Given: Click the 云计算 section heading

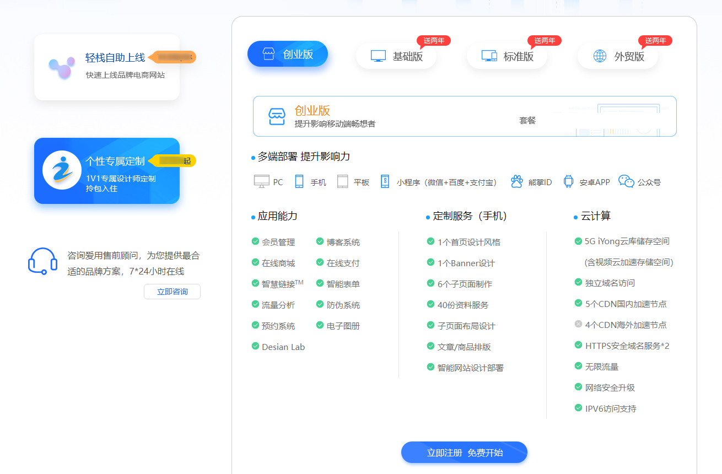Looking at the screenshot, I should point(596,216).
